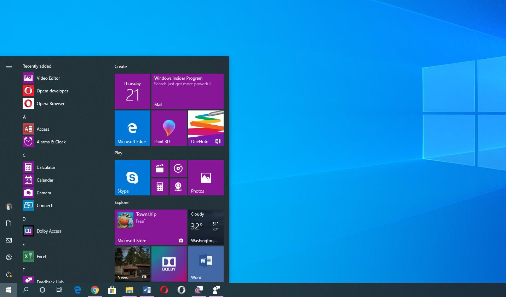Expand the Start menu hamburger
This screenshot has height=297, width=506.
9,66
